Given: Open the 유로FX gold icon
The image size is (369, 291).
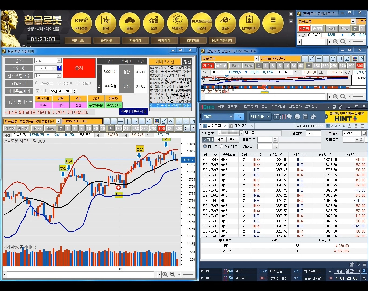Looking at the screenshot, I should (178, 23).
